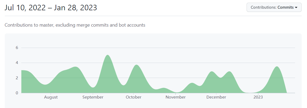Click the 4 value on the y-axis
The width and height of the screenshot is (307, 108).
pyautogui.click(x=17, y=63)
